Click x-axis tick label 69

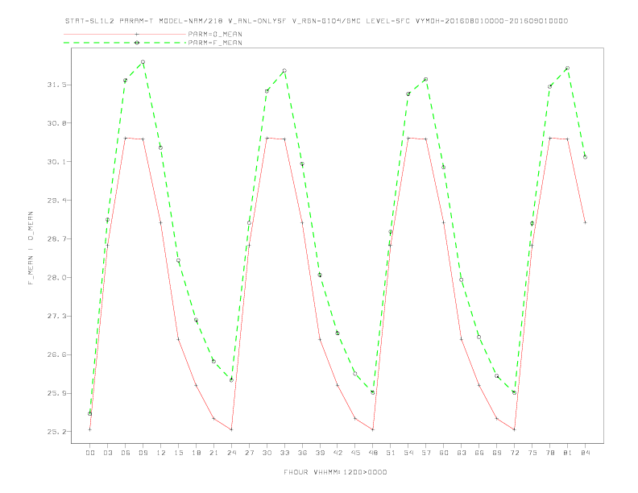[497, 453]
